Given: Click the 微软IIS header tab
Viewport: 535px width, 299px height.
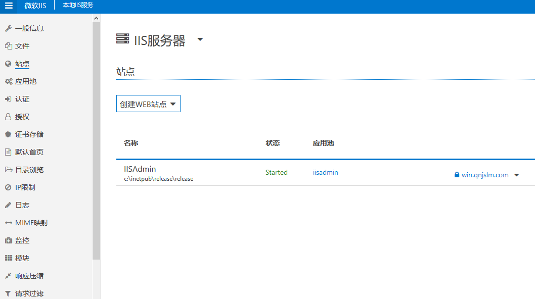Looking at the screenshot, I should pyautogui.click(x=35, y=6).
